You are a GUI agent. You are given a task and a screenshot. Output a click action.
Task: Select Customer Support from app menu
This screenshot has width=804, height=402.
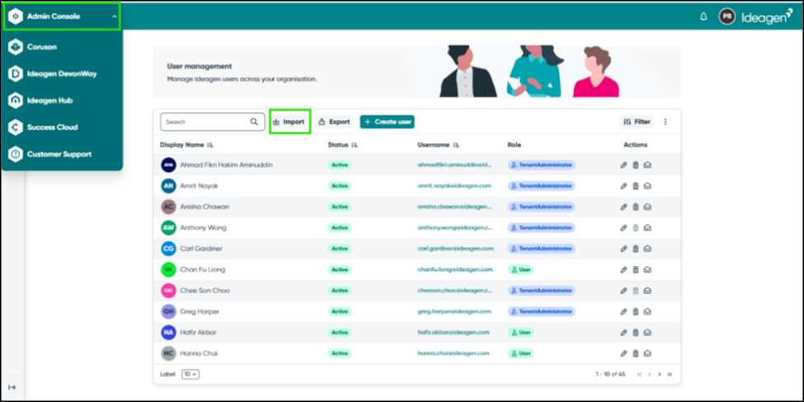coord(59,154)
